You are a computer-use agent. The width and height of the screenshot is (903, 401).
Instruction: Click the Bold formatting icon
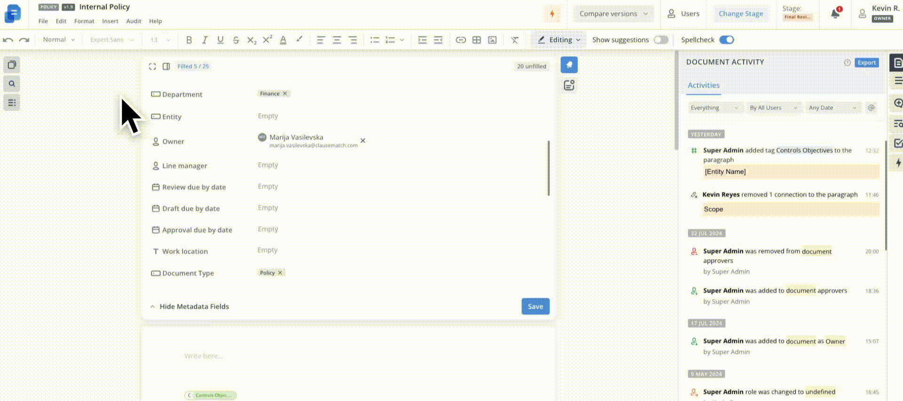tap(189, 40)
